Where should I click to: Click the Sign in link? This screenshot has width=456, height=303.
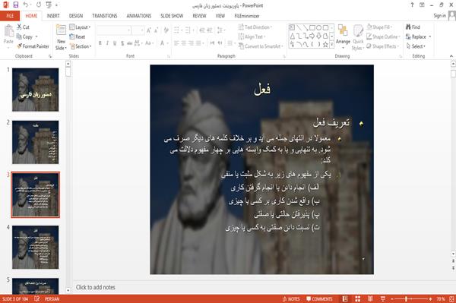tap(439, 15)
